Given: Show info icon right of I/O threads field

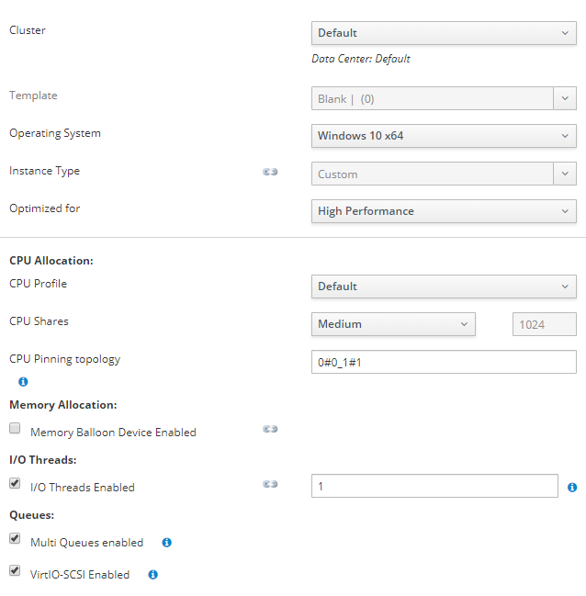Looking at the screenshot, I should pyautogui.click(x=572, y=488).
